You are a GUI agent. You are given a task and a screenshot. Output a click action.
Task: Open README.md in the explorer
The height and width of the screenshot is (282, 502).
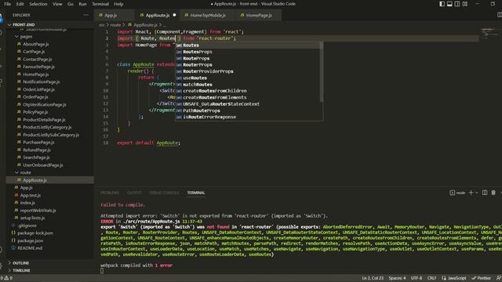[30, 248]
